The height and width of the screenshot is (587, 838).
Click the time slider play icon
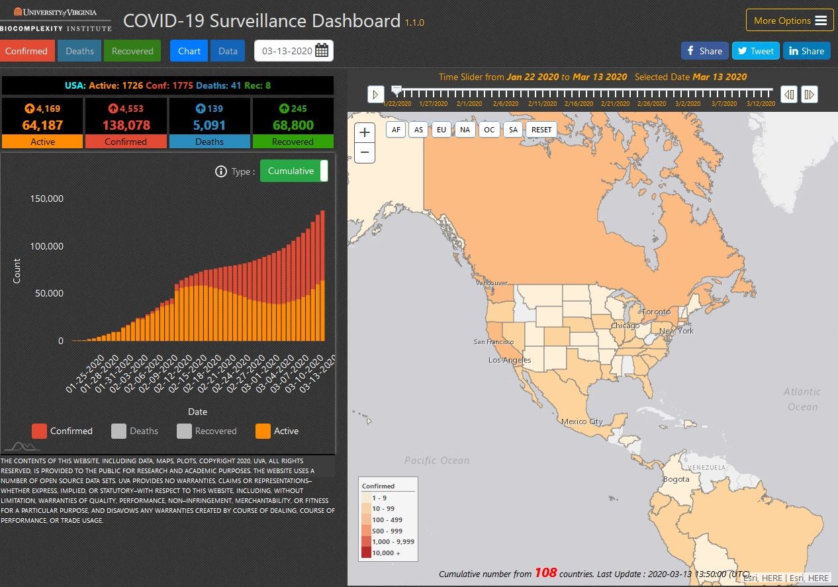[x=375, y=94]
